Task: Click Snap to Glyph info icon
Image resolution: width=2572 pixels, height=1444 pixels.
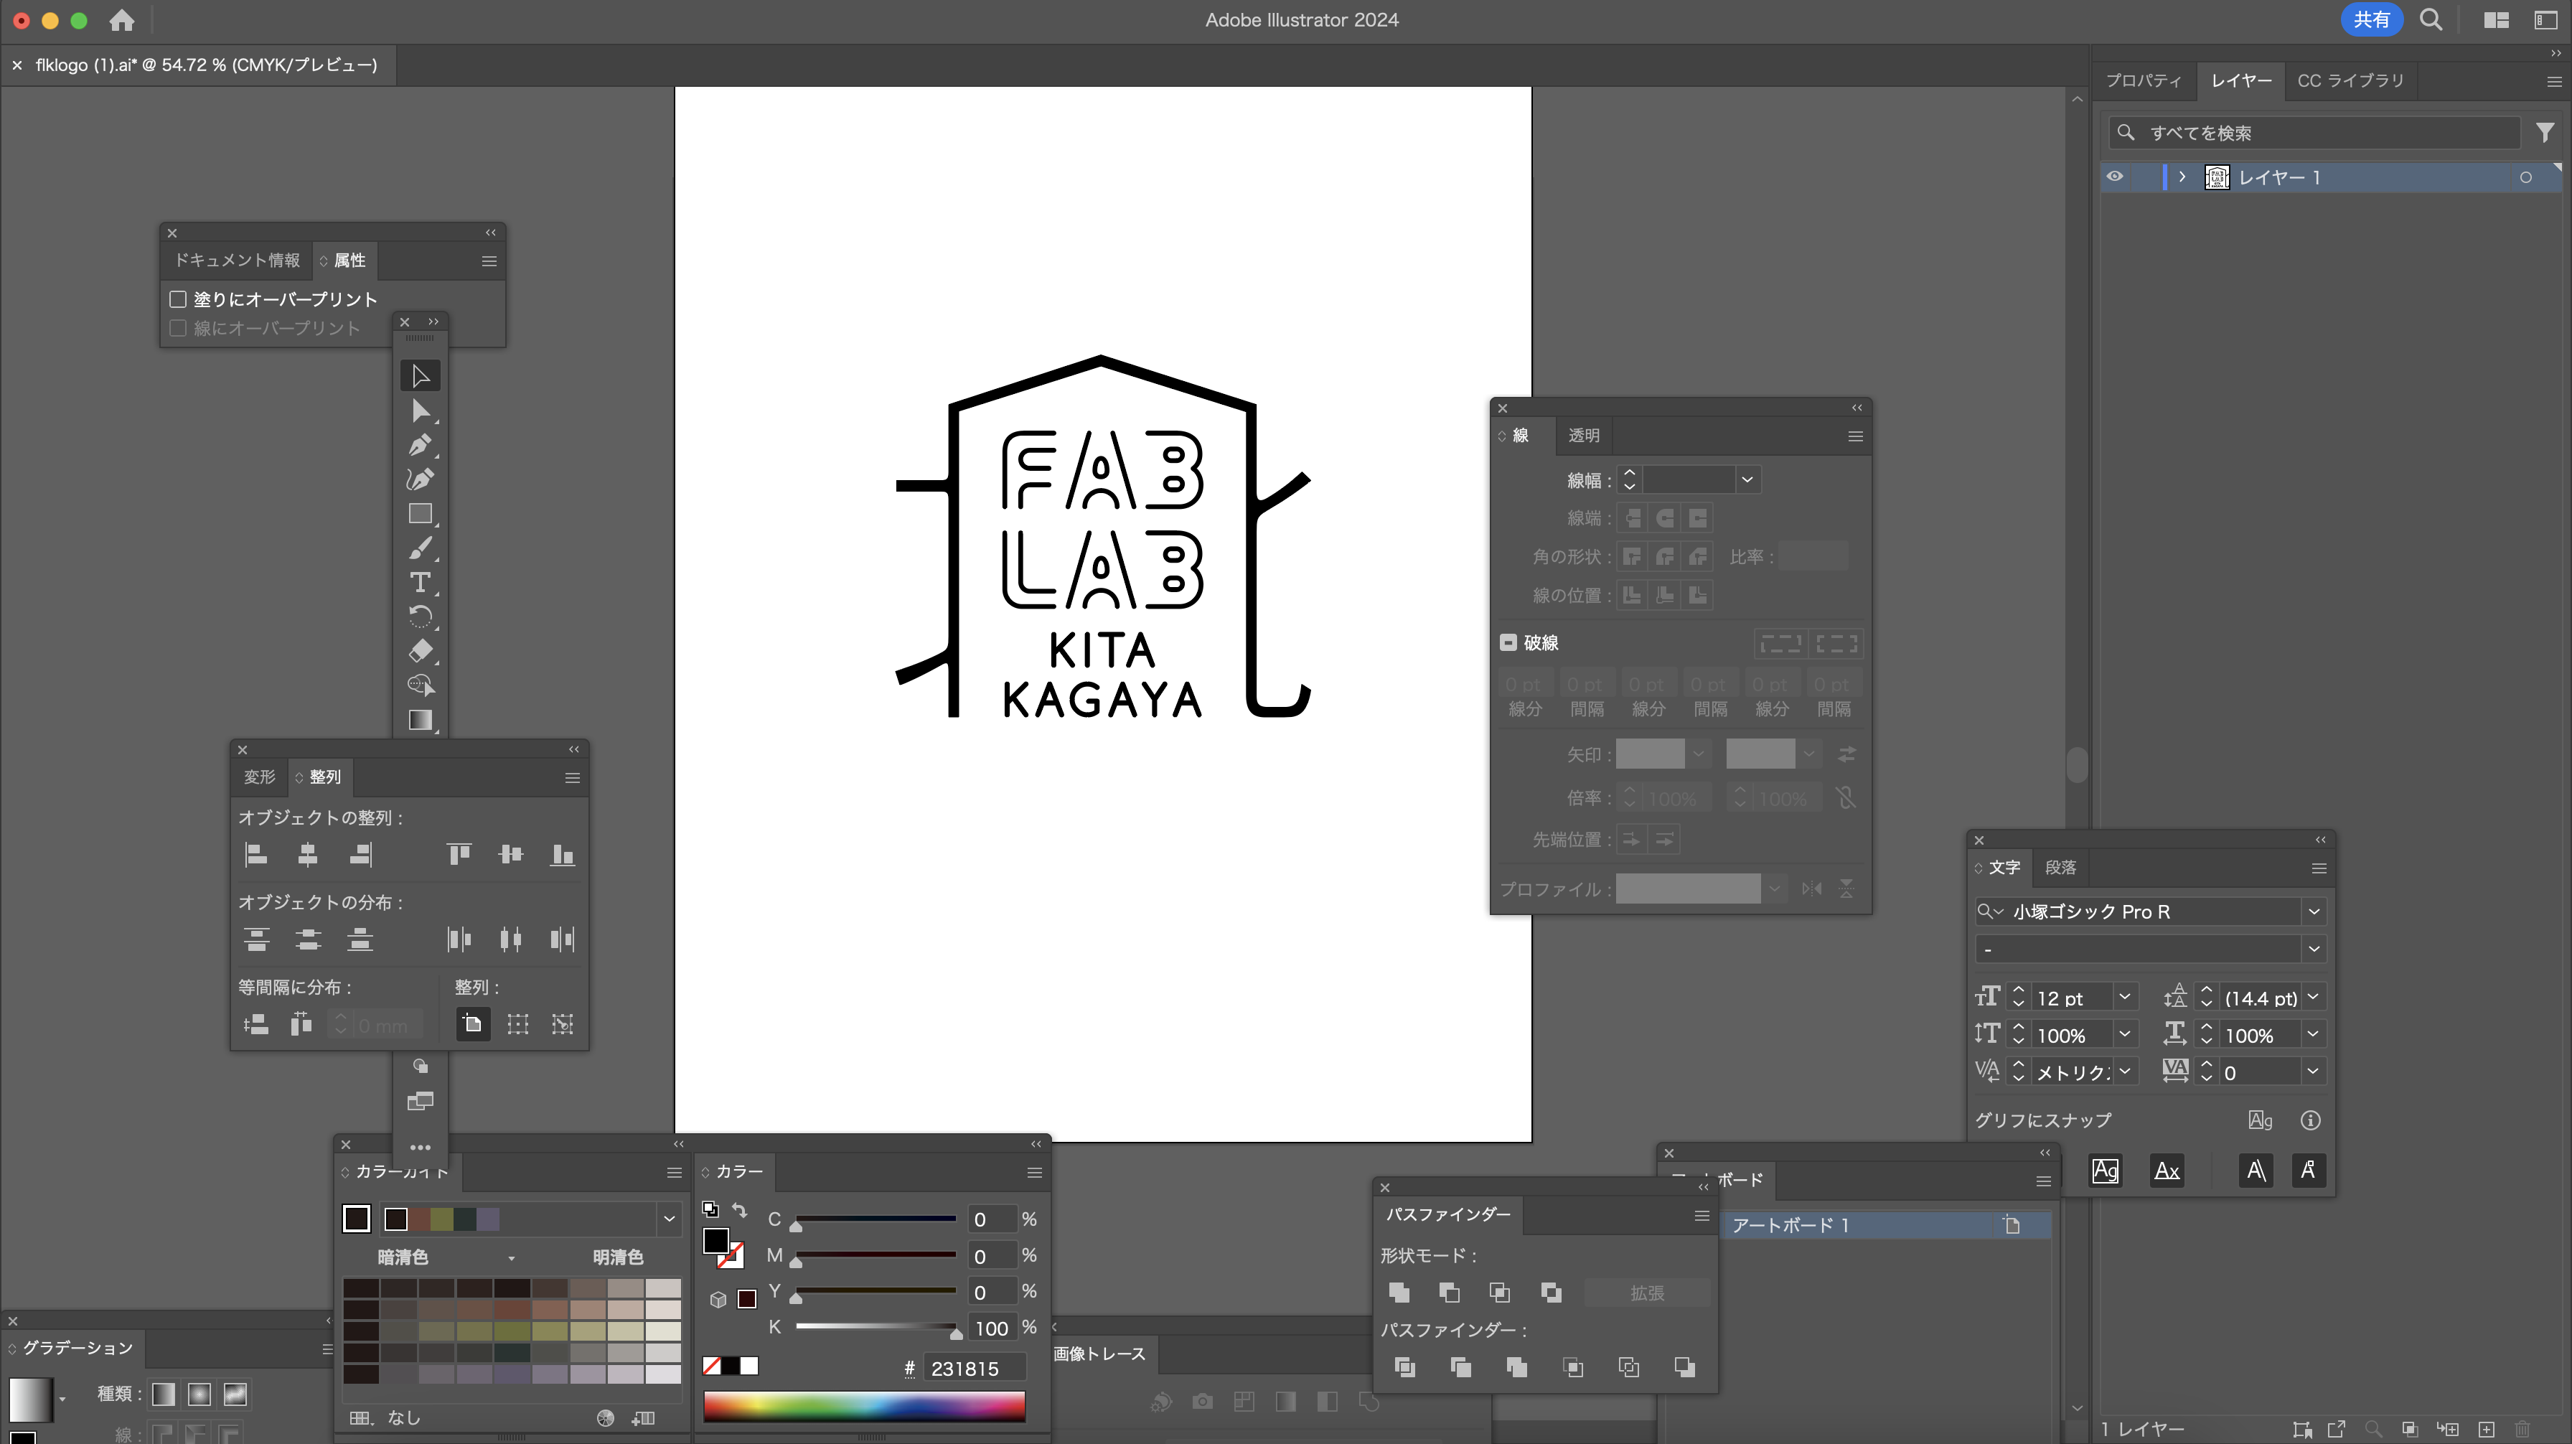Action: [2310, 1120]
